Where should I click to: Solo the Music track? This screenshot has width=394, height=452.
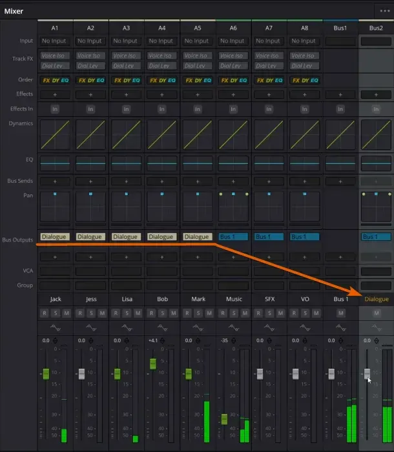[234, 313]
